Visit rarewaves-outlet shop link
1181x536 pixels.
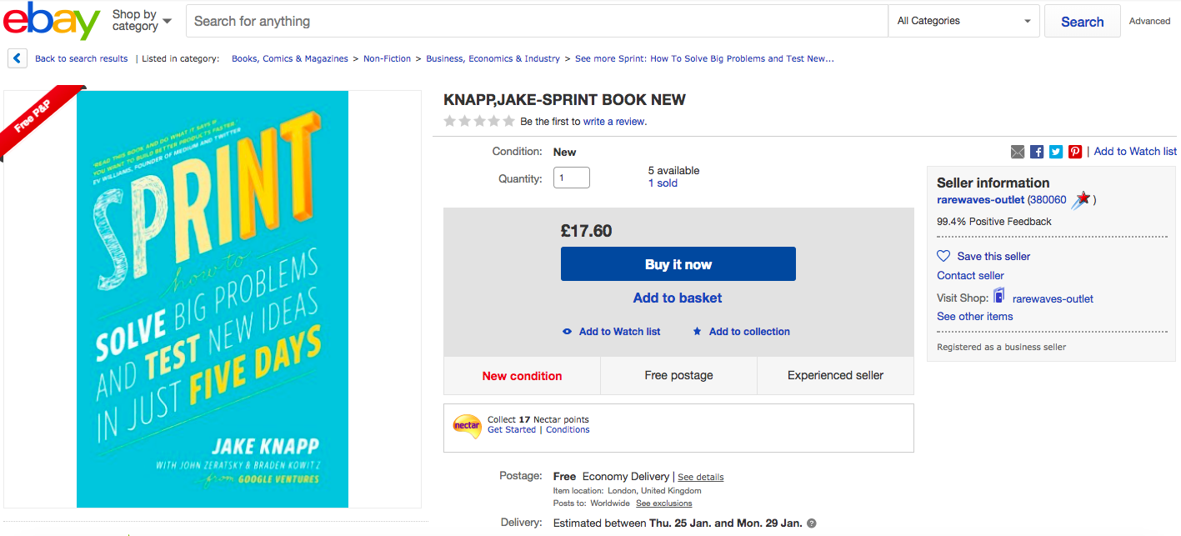click(x=1053, y=298)
